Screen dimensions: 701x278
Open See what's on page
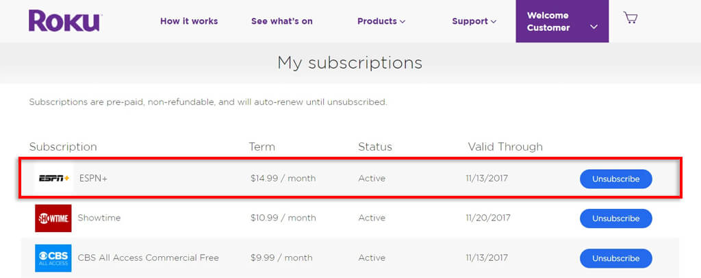click(281, 21)
